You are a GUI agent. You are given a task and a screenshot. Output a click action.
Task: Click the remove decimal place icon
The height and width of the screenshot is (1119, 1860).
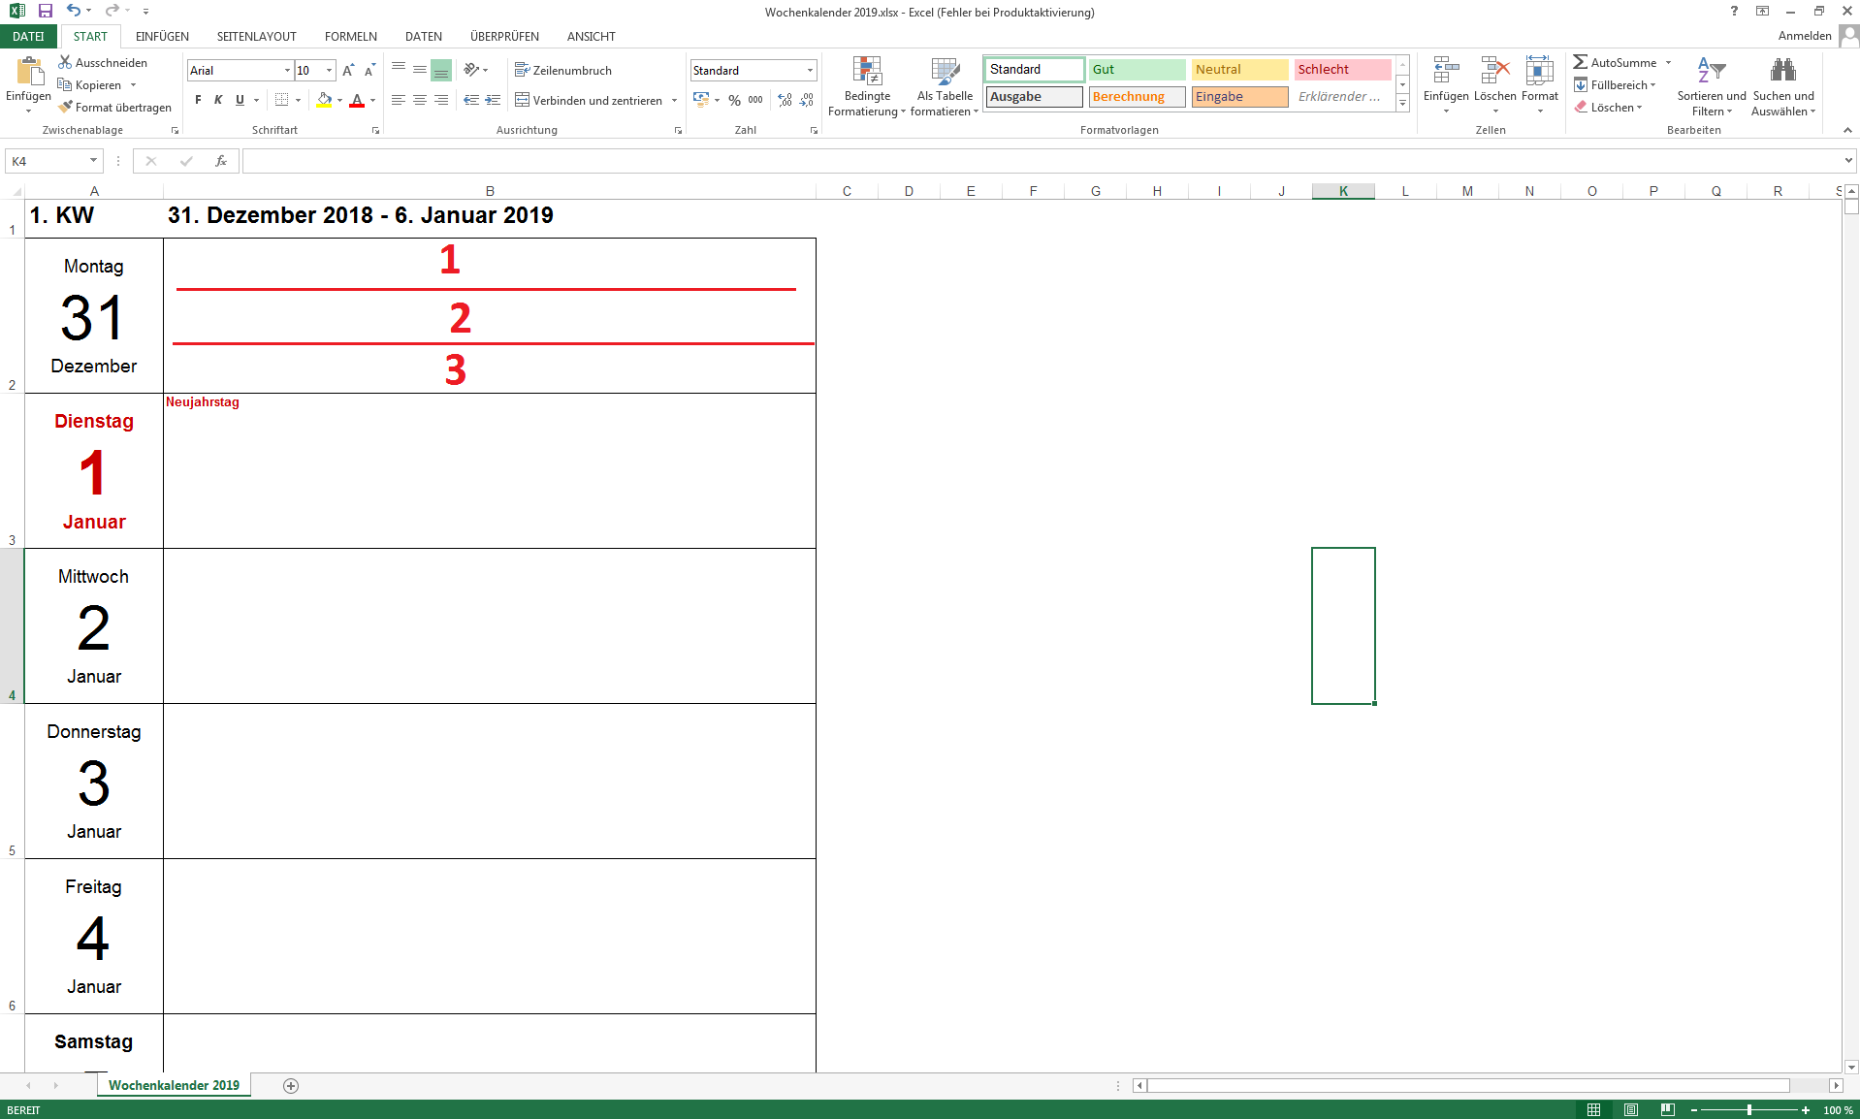tap(806, 100)
